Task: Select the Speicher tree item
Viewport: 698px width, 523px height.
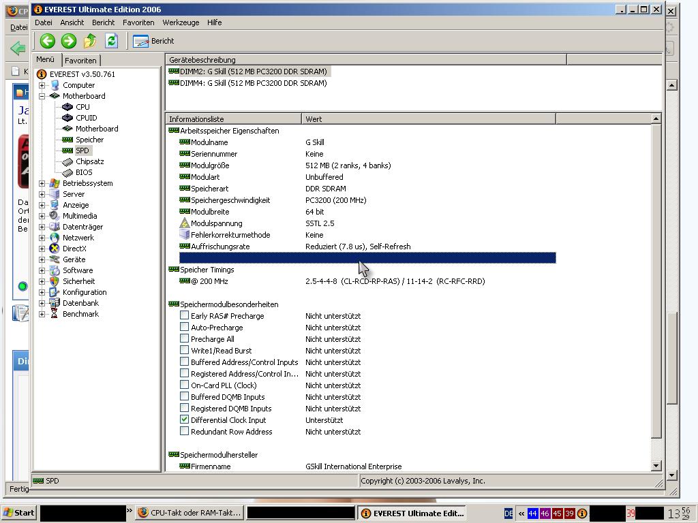Action: 89,140
